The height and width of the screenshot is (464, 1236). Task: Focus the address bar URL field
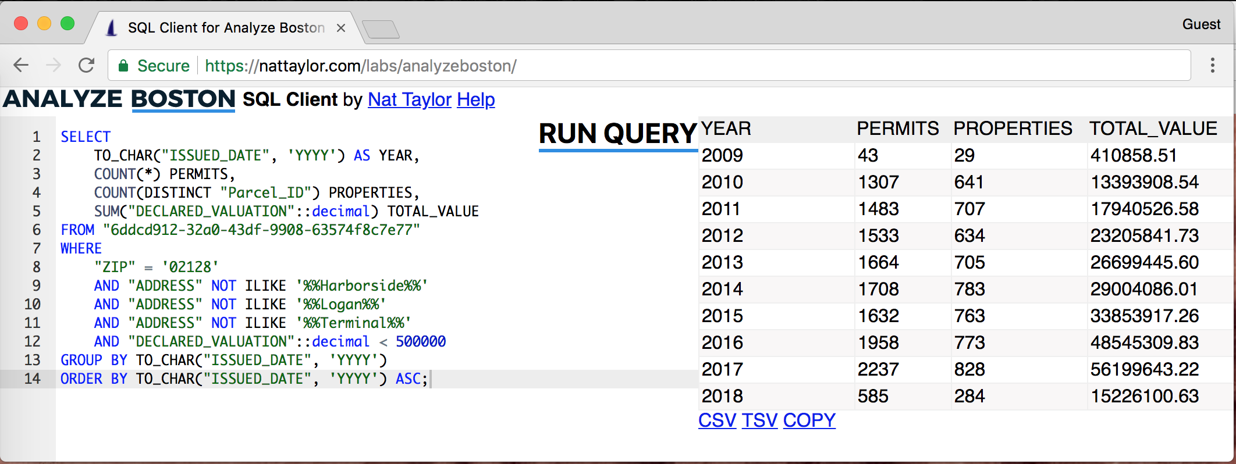coord(649,66)
